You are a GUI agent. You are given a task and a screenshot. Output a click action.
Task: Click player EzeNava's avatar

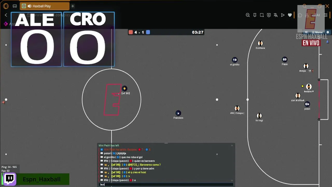pos(260,43)
